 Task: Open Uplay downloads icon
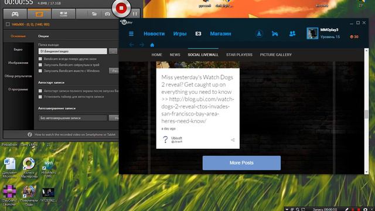click(259, 33)
